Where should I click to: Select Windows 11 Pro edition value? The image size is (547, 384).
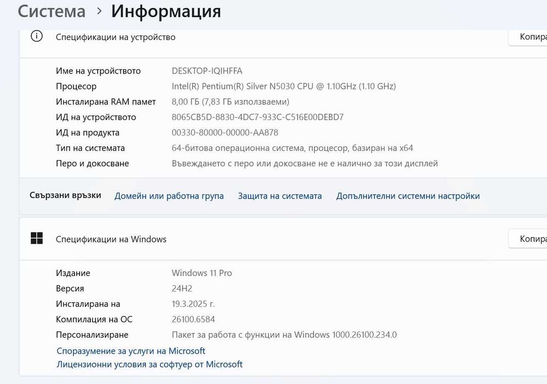pyautogui.click(x=202, y=273)
